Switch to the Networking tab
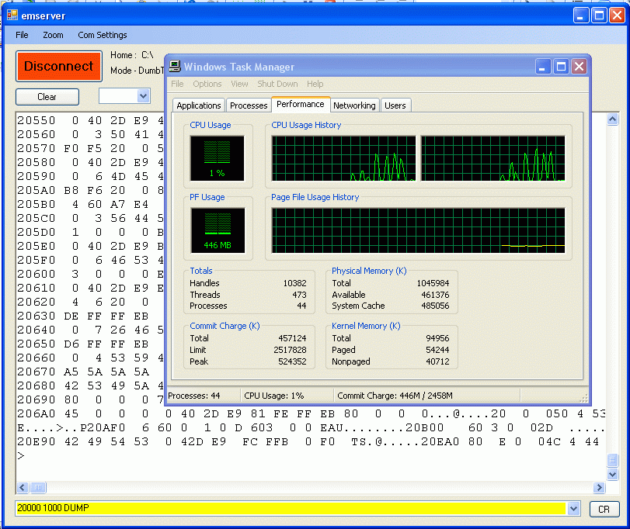This screenshot has height=529, width=630. pyautogui.click(x=354, y=105)
